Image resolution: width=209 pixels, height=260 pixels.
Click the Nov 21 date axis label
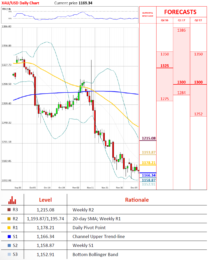(105, 188)
